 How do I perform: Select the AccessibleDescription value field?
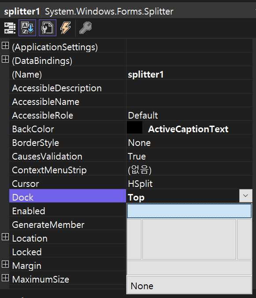(x=189, y=87)
